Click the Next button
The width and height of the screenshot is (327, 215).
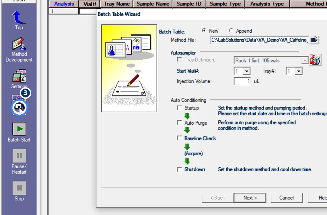(250, 198)
